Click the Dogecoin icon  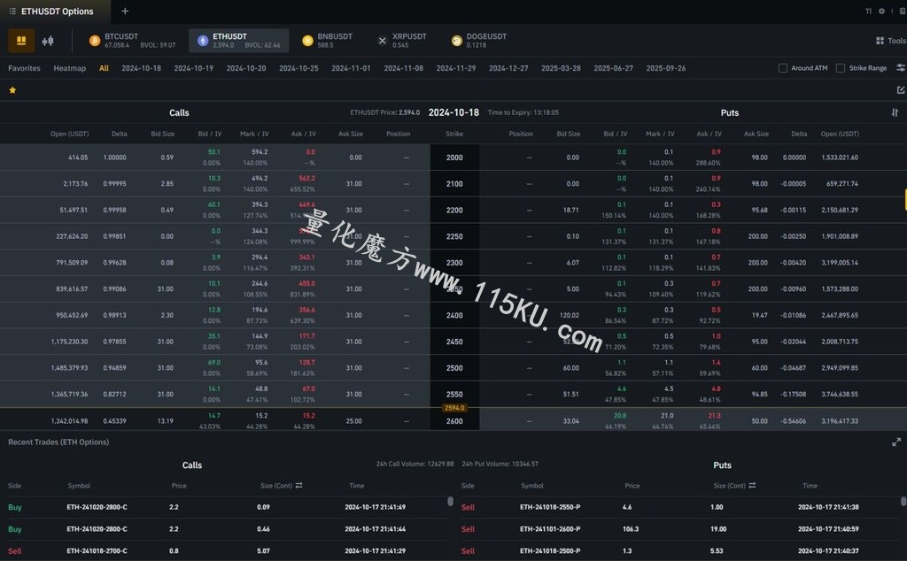pos(457,41)
